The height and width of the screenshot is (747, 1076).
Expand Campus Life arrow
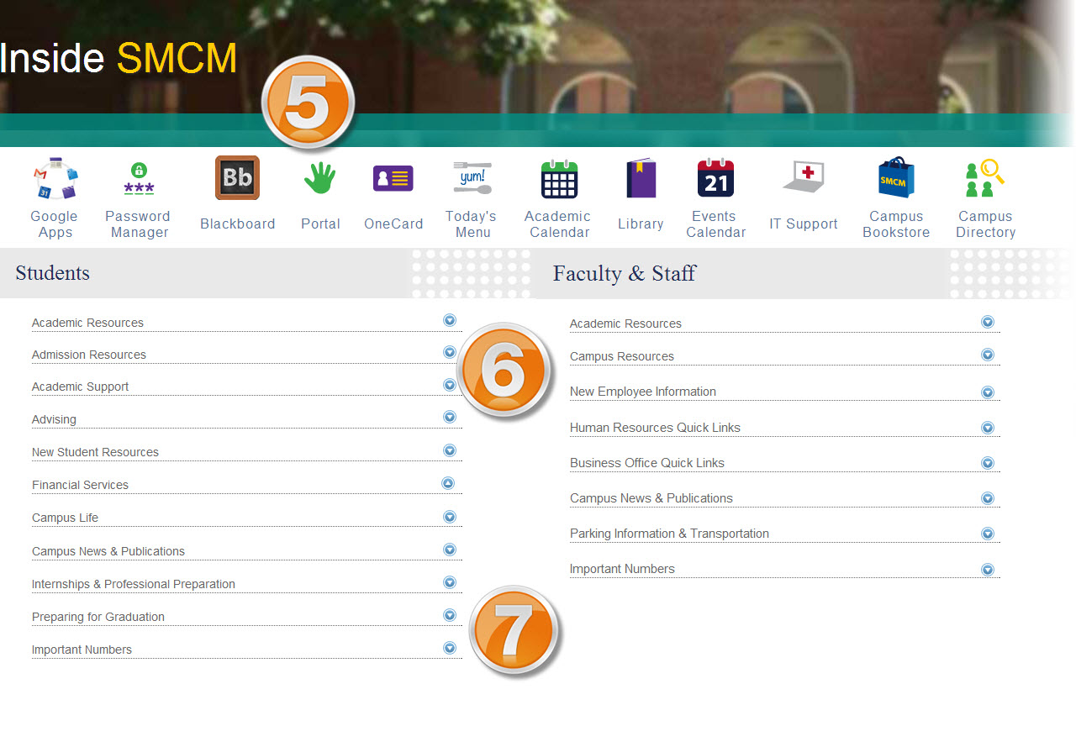450,517
